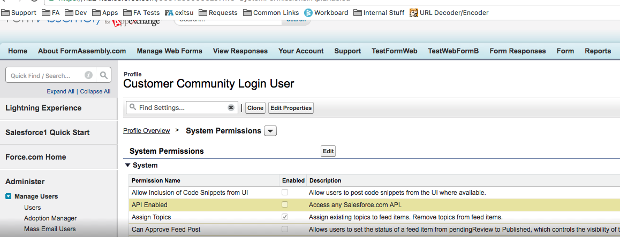620x237 pixels.
Task: Open the Manage Web Forms tab
Action: tap(169, 51)
